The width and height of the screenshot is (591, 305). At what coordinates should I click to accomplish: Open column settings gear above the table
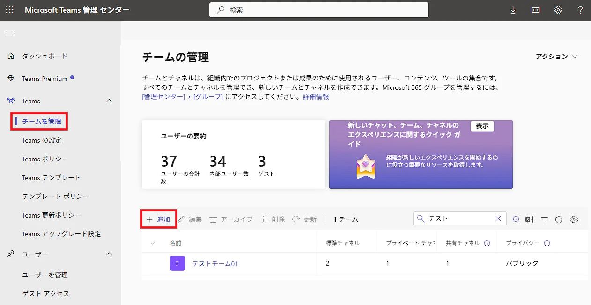tap(574, 219)
